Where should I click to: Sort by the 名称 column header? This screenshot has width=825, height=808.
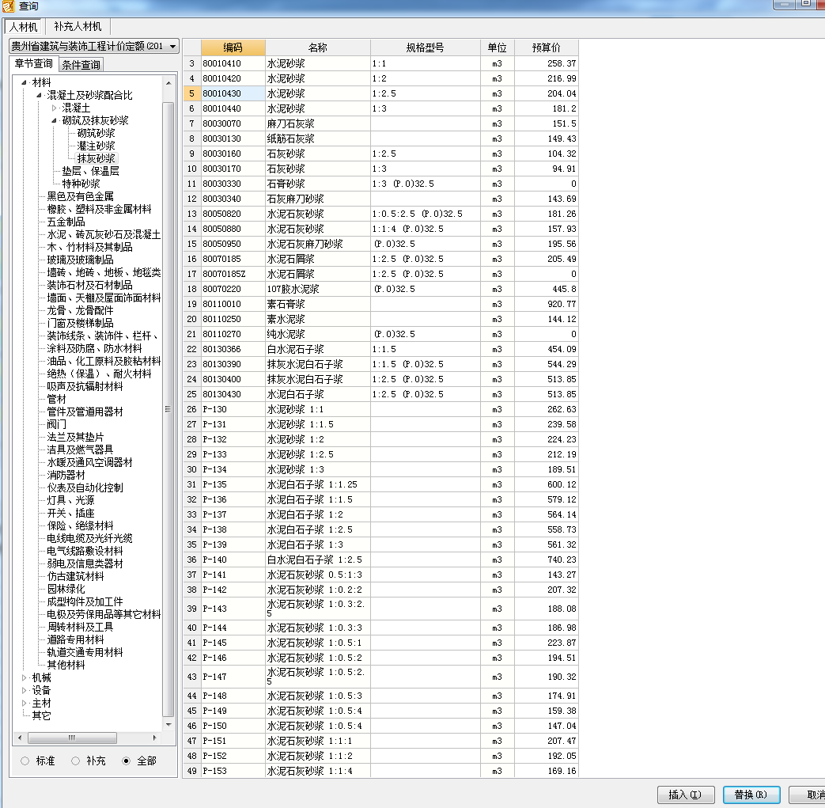click(318, 47)
